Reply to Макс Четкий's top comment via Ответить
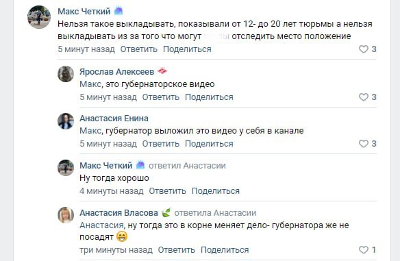Image resolution: width=400 pixels, height=261 pixels. (139, 49)
